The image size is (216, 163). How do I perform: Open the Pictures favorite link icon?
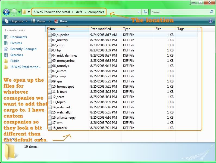(6, 43)
